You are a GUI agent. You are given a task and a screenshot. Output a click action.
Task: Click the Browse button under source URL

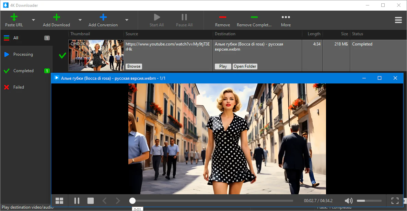pyautogui.click(x=133, y=66)
